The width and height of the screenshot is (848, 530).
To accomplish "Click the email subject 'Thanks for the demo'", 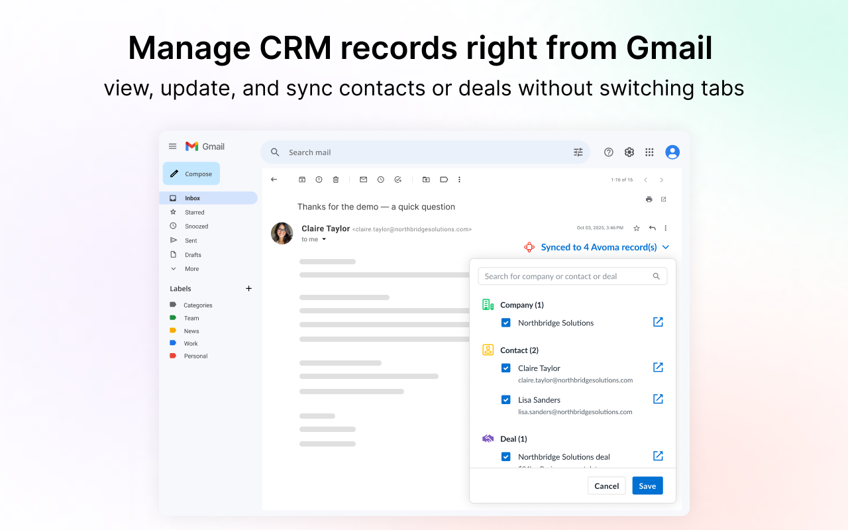I will [376, 207].
